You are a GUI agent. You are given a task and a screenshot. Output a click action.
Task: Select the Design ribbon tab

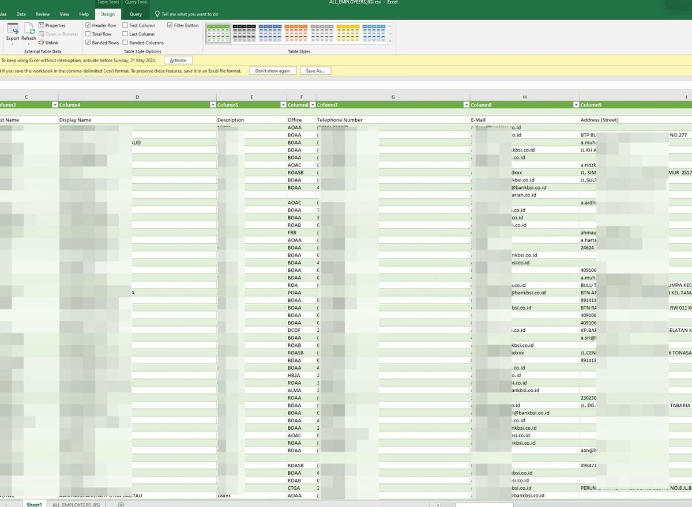click(x=108, y=14)
